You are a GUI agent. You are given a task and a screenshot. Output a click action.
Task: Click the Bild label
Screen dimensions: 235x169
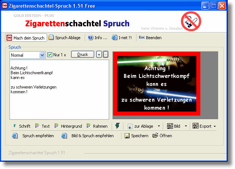click(177, 126)
